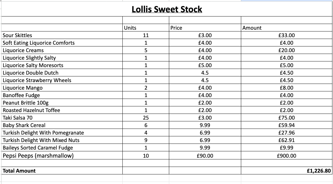Select the Peanut Brittle 100g name cell

point(25,103)
